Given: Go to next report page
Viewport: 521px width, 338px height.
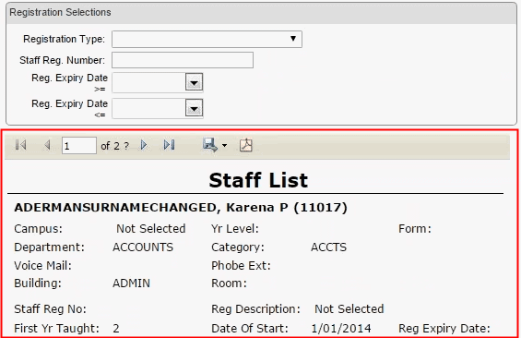Looking at the screenshot, I should pos(144,145).
